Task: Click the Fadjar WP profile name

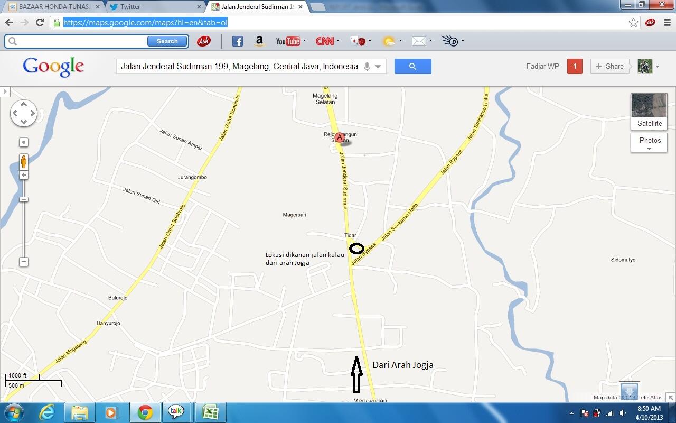Action: (x=542, y=67)
